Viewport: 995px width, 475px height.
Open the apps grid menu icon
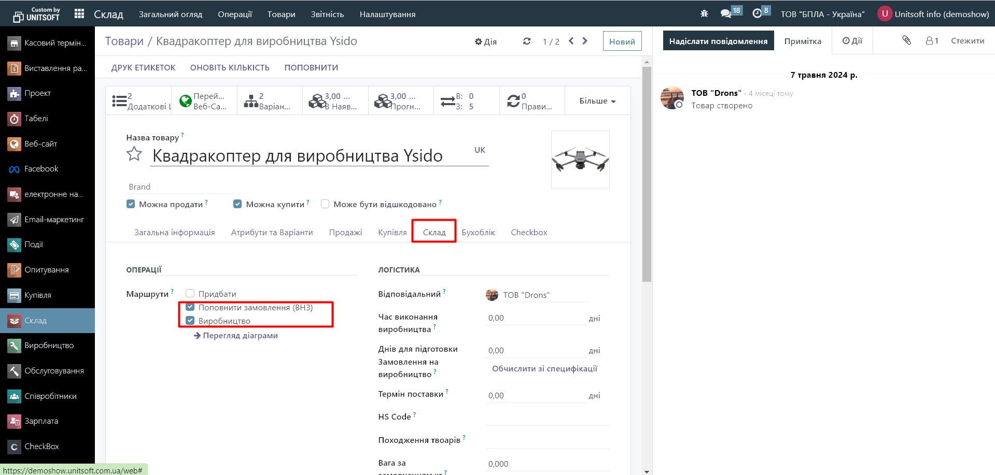(79, 14)
